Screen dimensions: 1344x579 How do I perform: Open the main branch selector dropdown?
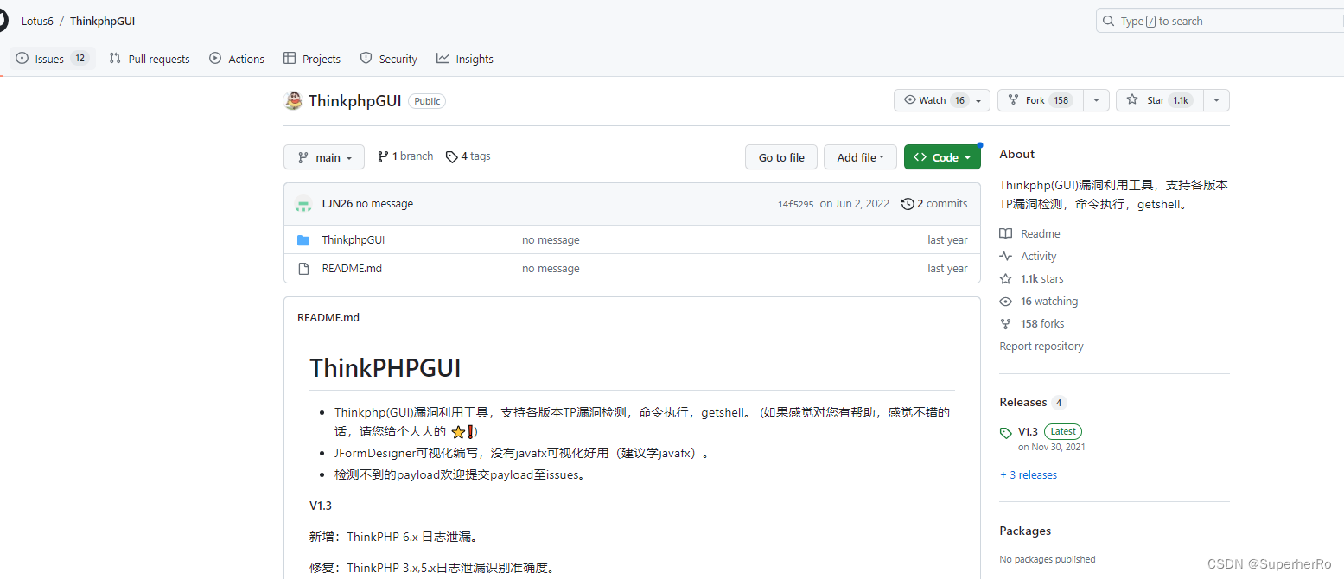(324, 156)
